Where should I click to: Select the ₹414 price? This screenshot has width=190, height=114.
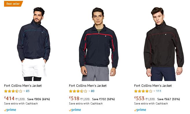(9, 98)
